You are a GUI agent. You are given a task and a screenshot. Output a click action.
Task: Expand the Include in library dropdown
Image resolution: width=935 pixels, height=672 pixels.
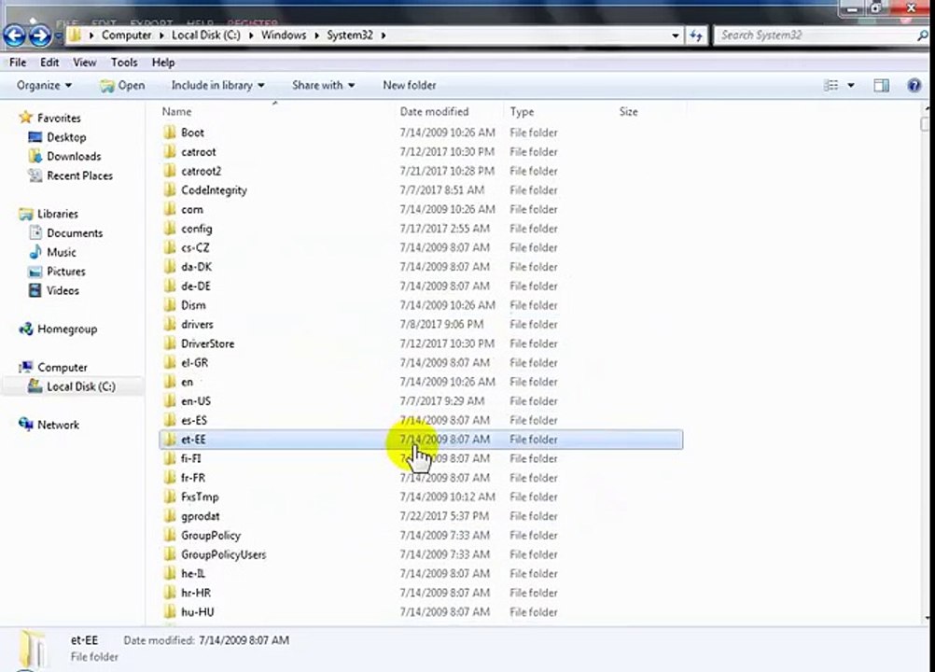217,85
